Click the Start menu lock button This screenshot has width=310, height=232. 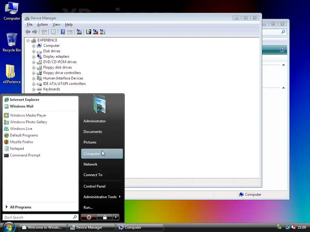click(x=104, y=217)
